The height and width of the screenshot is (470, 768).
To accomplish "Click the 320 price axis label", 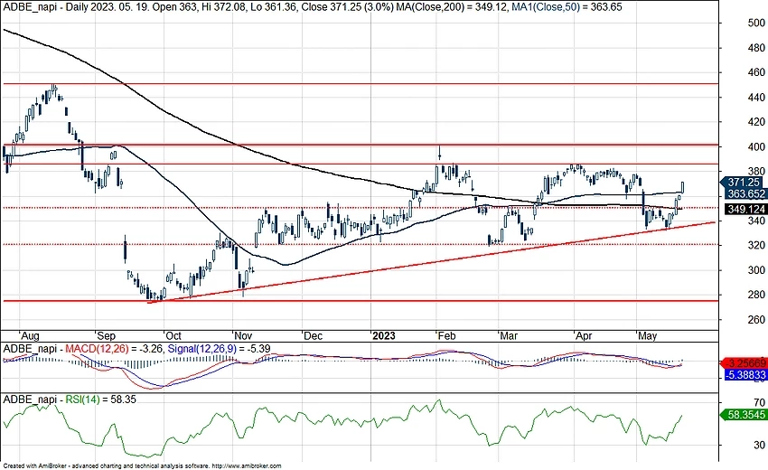I will (x=757, y=245).
